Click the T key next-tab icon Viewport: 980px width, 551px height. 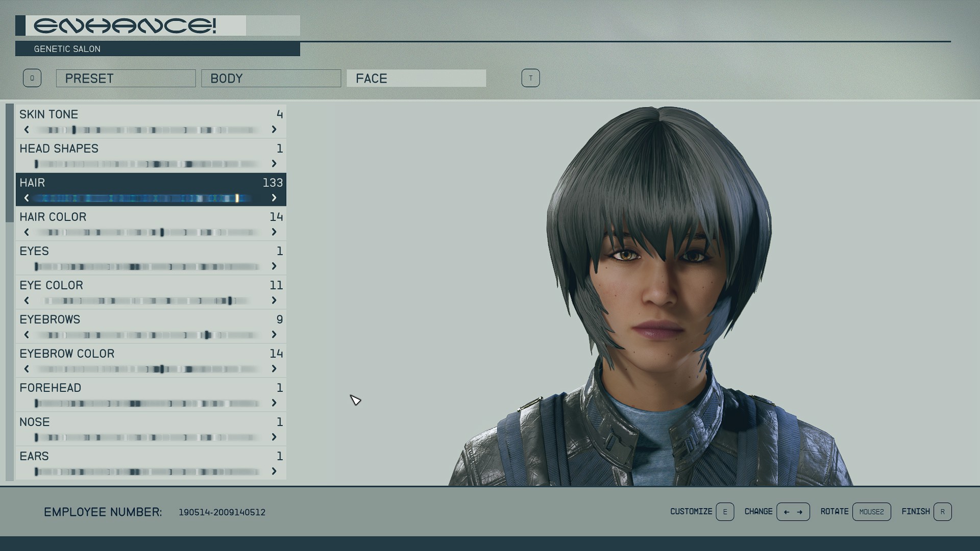tap(530, 78)
